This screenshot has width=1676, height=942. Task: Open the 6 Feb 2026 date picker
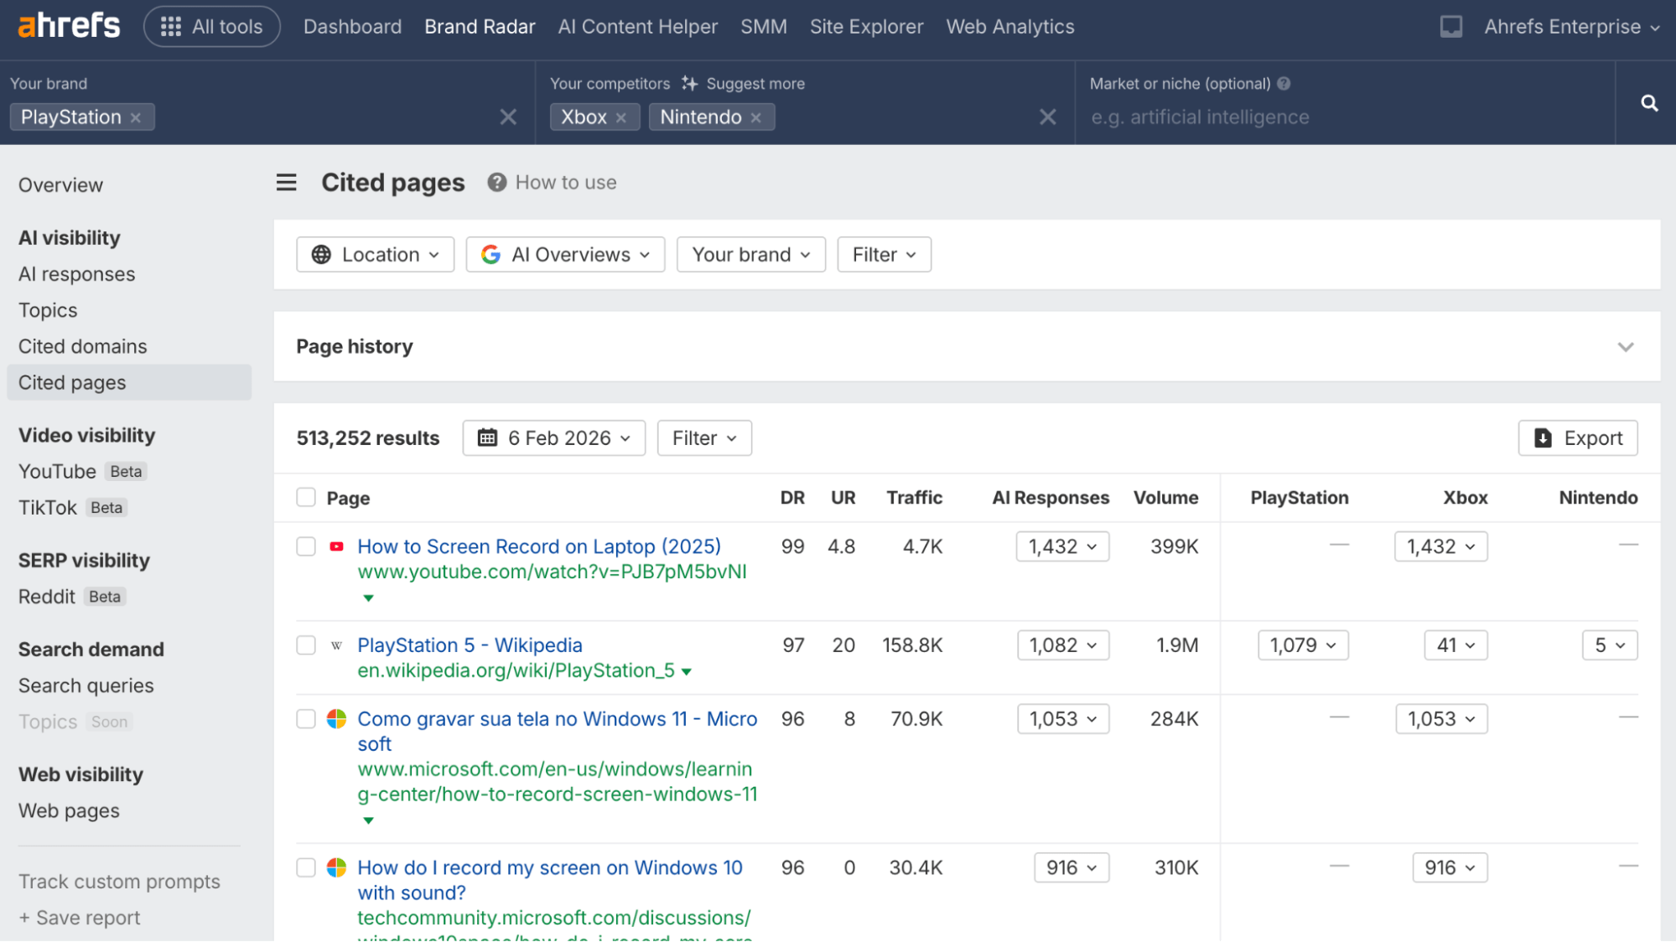(x=553, y=438)
